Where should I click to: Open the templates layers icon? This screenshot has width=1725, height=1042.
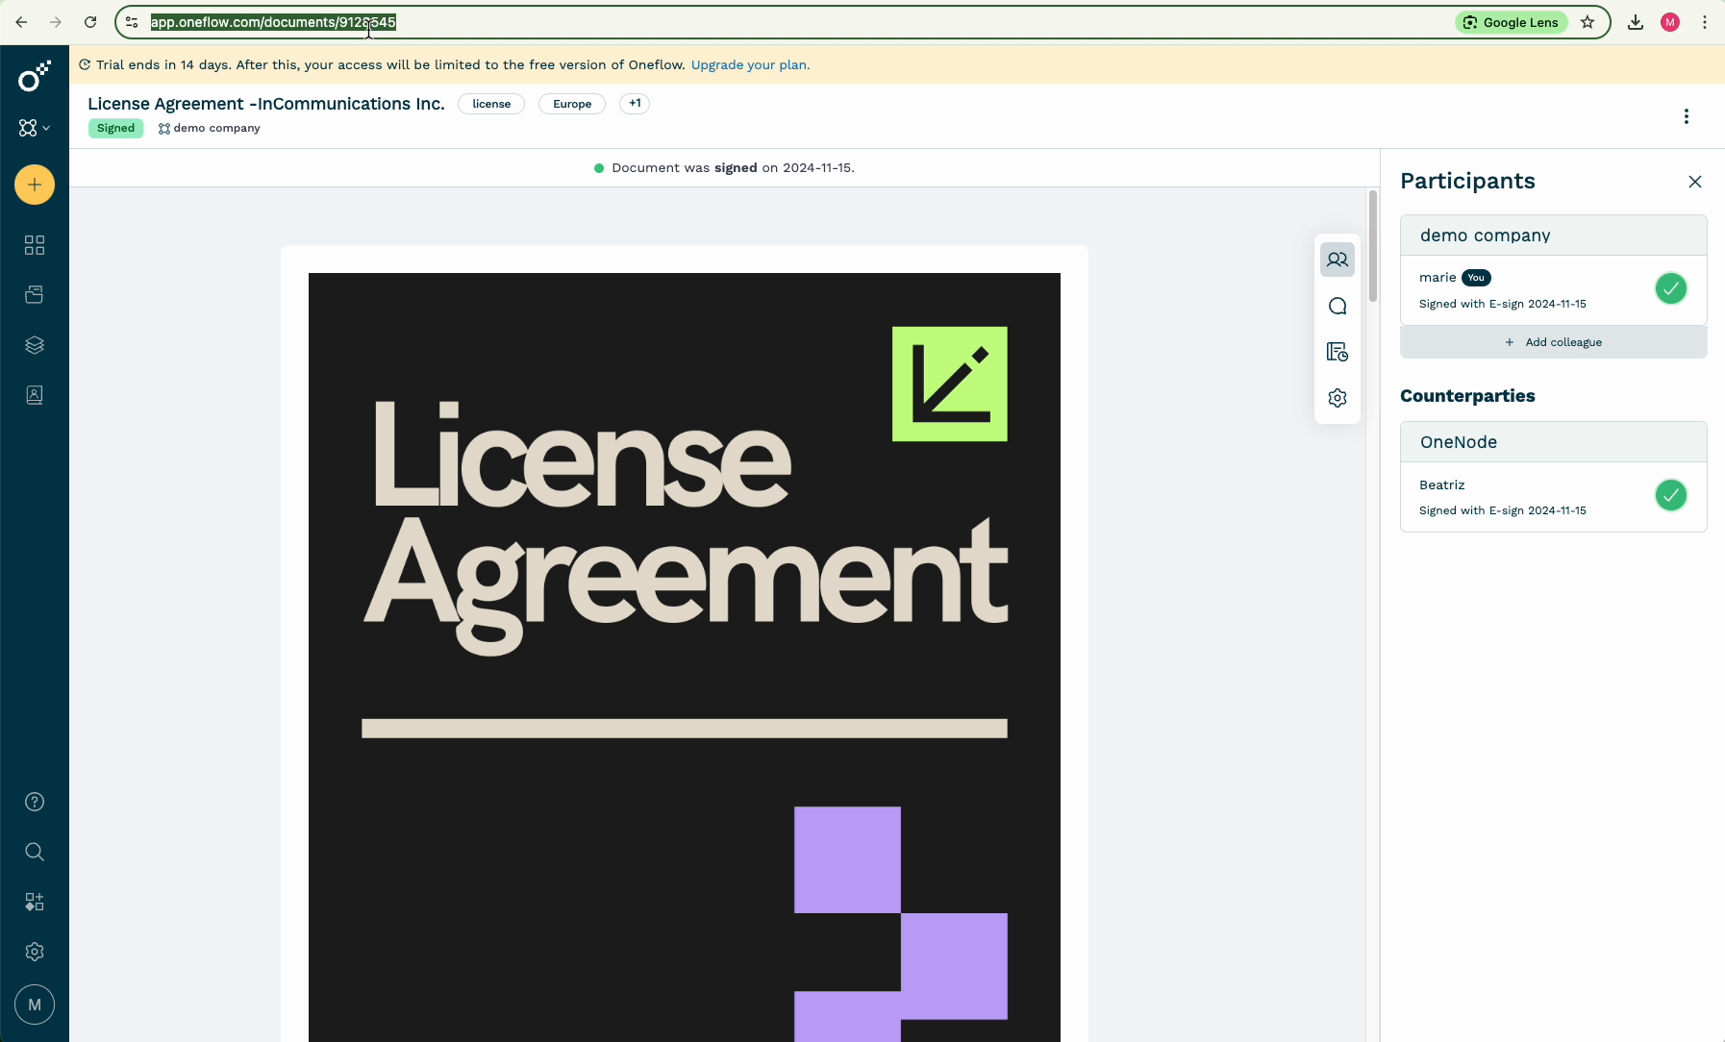[x=35, y=345]
